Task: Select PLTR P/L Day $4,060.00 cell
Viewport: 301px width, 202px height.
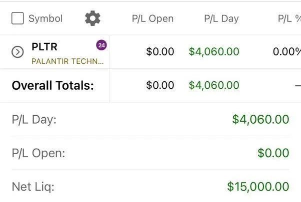Action: pyautogui.click(x=214, y=51)
